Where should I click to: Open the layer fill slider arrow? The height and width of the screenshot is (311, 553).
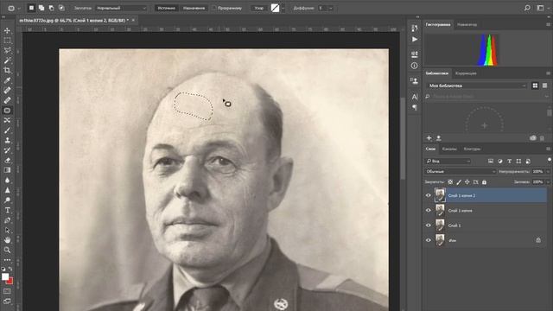pyautogui.click(x=548, y=182)
